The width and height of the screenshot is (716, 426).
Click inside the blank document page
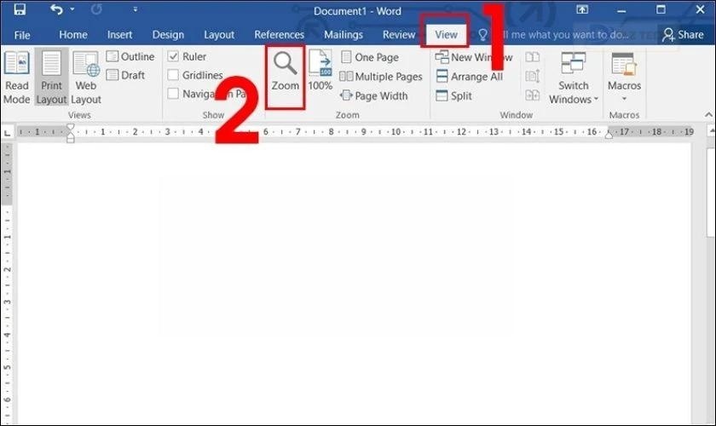click(354, 283)
